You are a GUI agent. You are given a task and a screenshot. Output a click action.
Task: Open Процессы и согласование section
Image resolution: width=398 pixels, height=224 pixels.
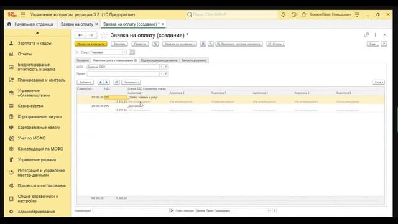pos(42,185)
